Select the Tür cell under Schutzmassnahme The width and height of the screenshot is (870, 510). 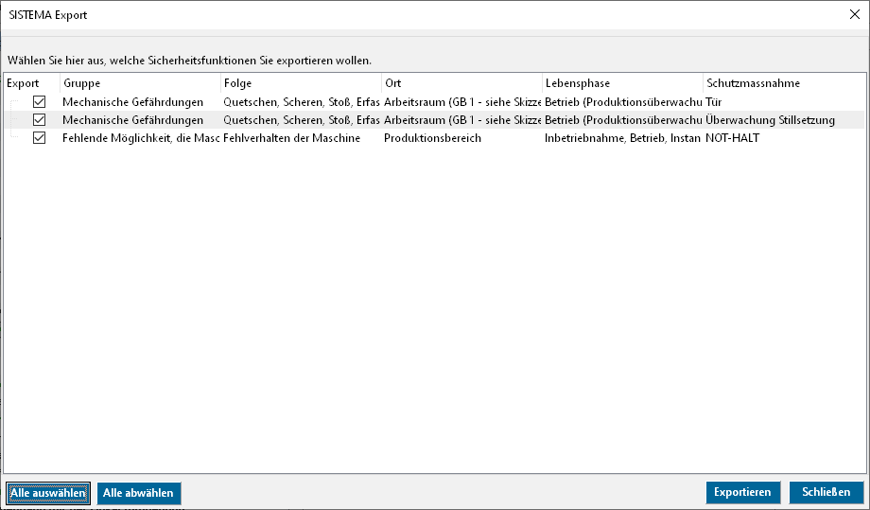(x=714, y=101)
